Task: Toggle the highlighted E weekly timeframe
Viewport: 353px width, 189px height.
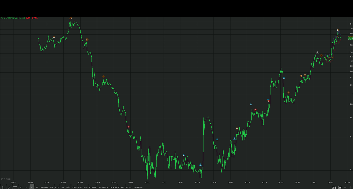Action: pyautogui.click(x=32, y=187)
